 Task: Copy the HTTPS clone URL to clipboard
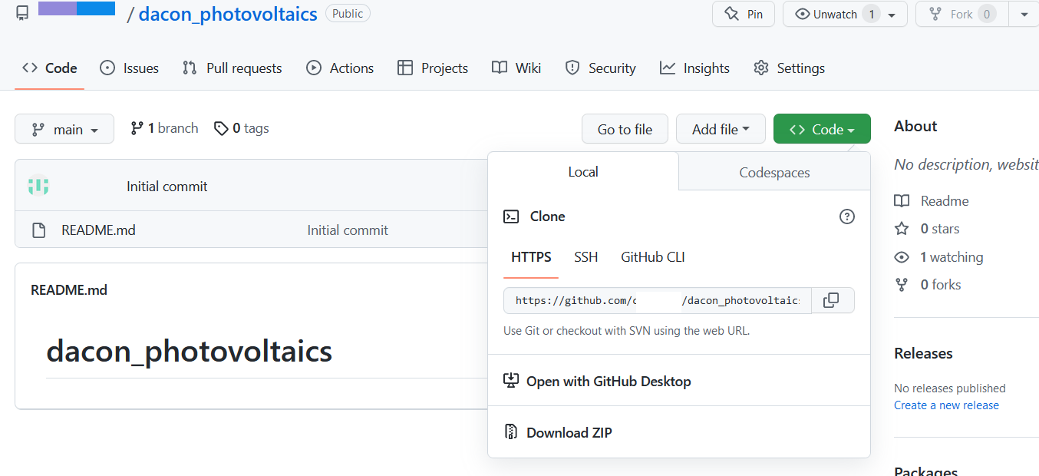[833, 300]
